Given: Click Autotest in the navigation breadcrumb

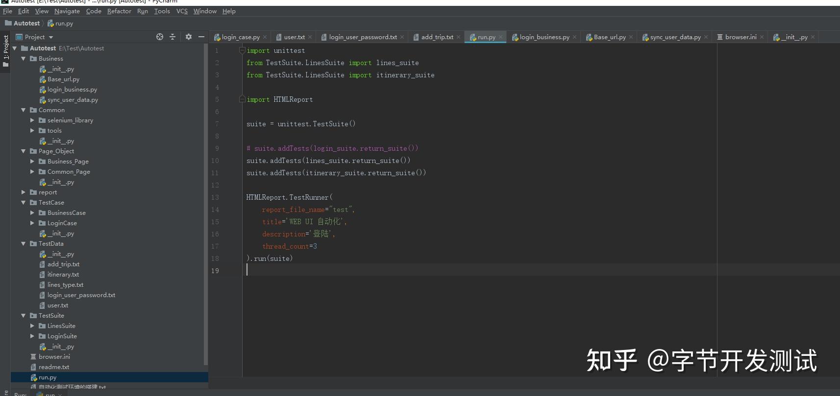Looking at the screenshot, I should (x=23, y=23).
